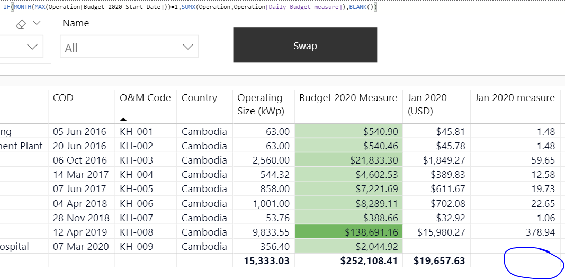Viewport: 565px width, 279px height.
Task: Click the 22.65 measure value
Action: pos(543,203)
